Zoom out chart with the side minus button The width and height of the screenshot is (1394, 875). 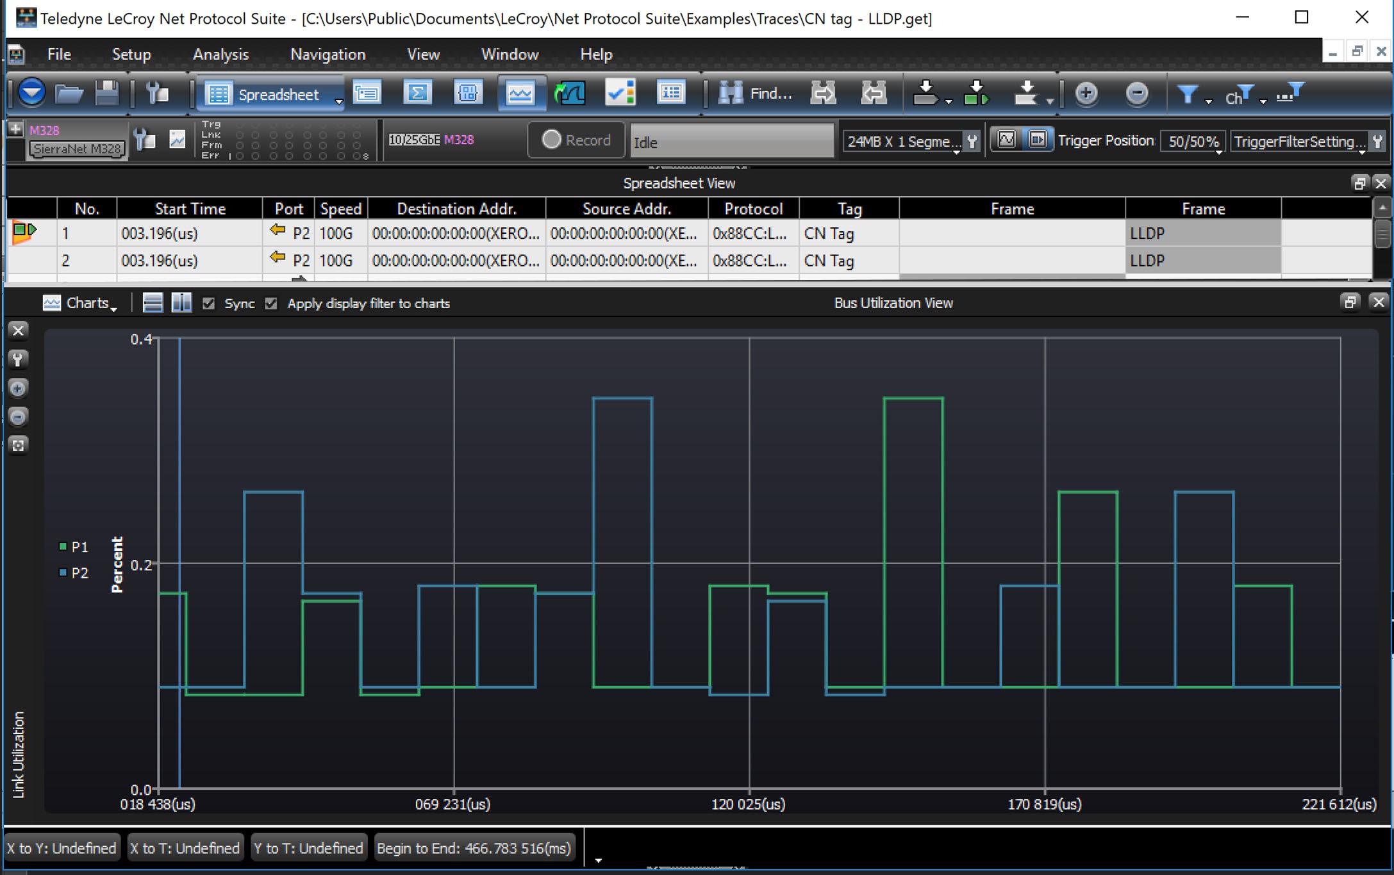18,417
